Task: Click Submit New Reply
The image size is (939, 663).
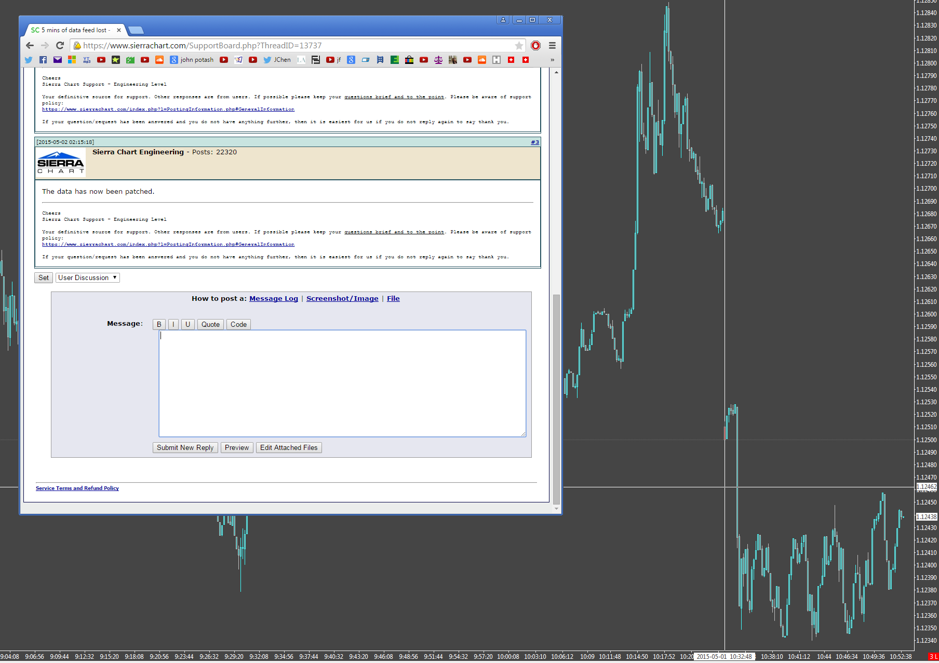Action: [185, 447]
